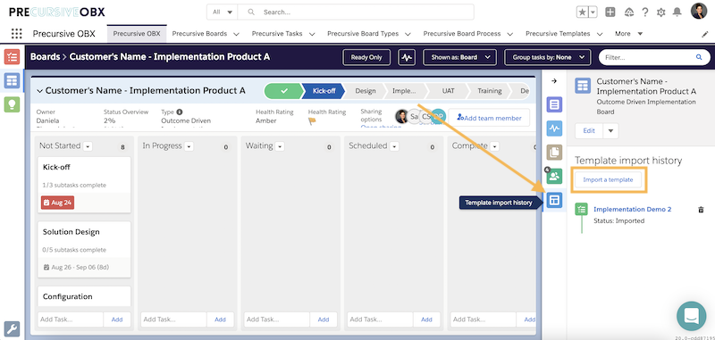Image resolution: width=715 pixels, height=340 pixels.
Task: Open the wrench settings icon
Action: pyautogui.click(x=12, y=328)
